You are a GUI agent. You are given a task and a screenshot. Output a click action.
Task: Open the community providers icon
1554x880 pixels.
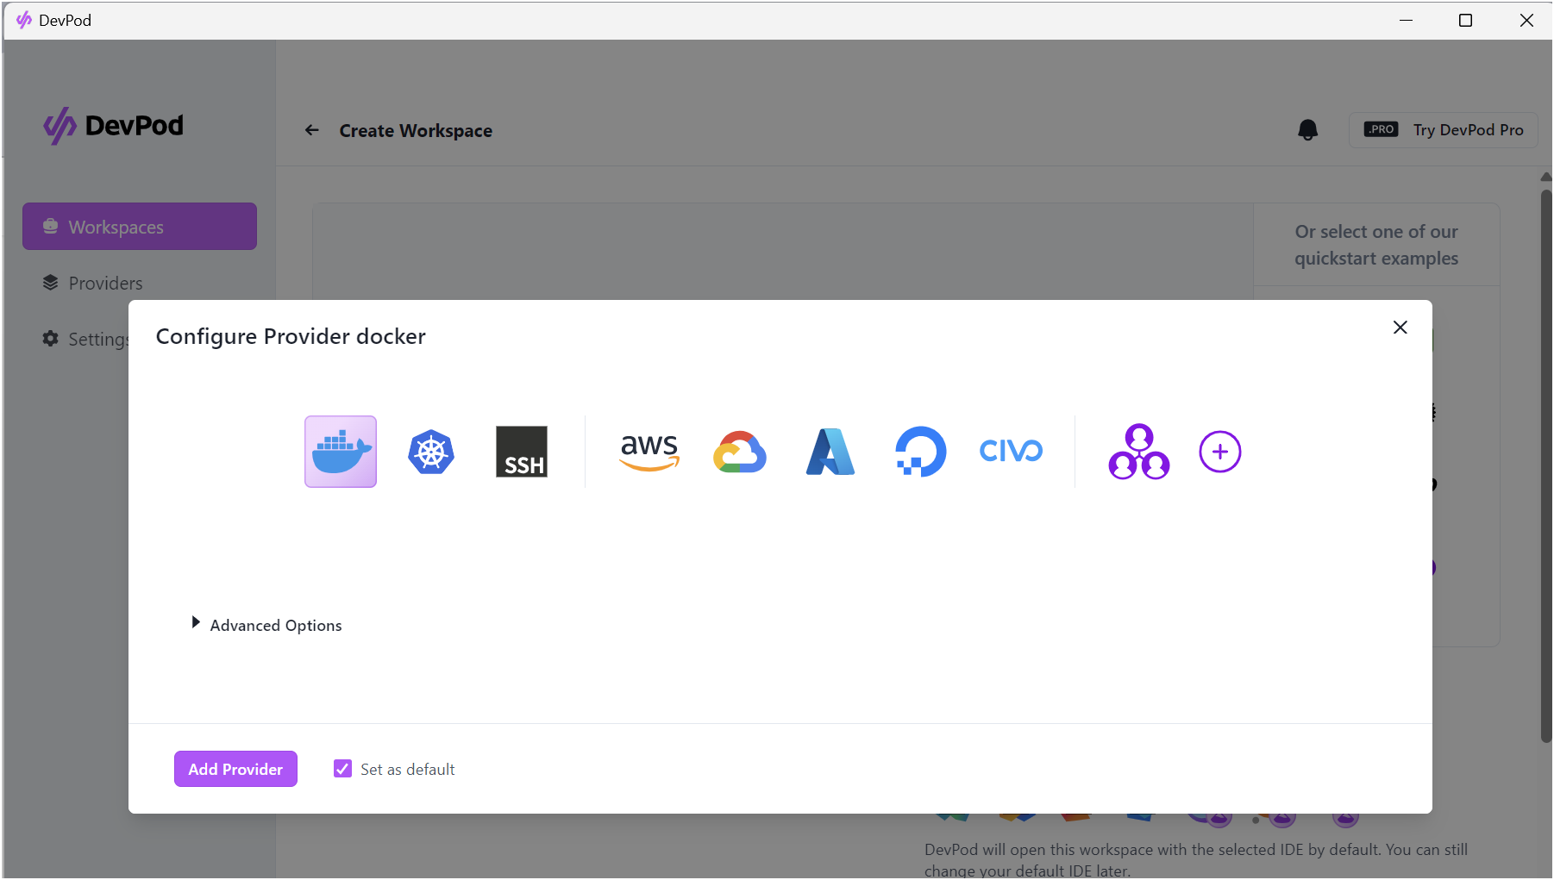1138,451
